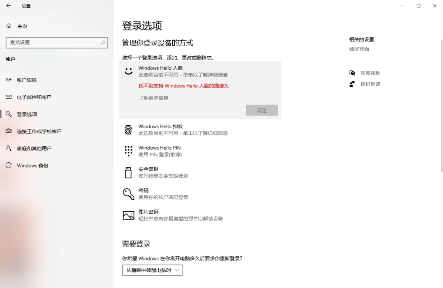
Task: Expand the Windows Hello 人脸 option
Action: pos(161,68)
